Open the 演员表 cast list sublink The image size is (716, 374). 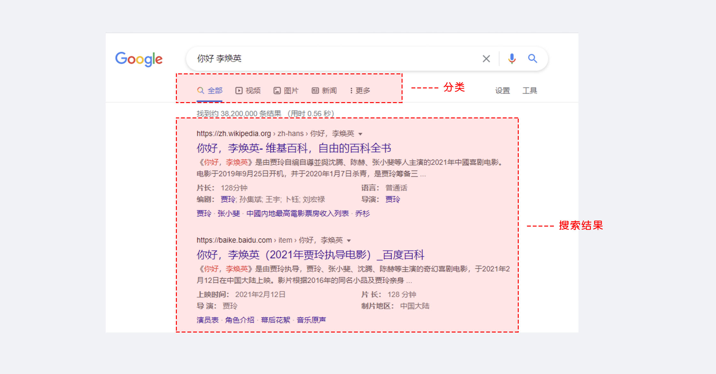[207, 320]
